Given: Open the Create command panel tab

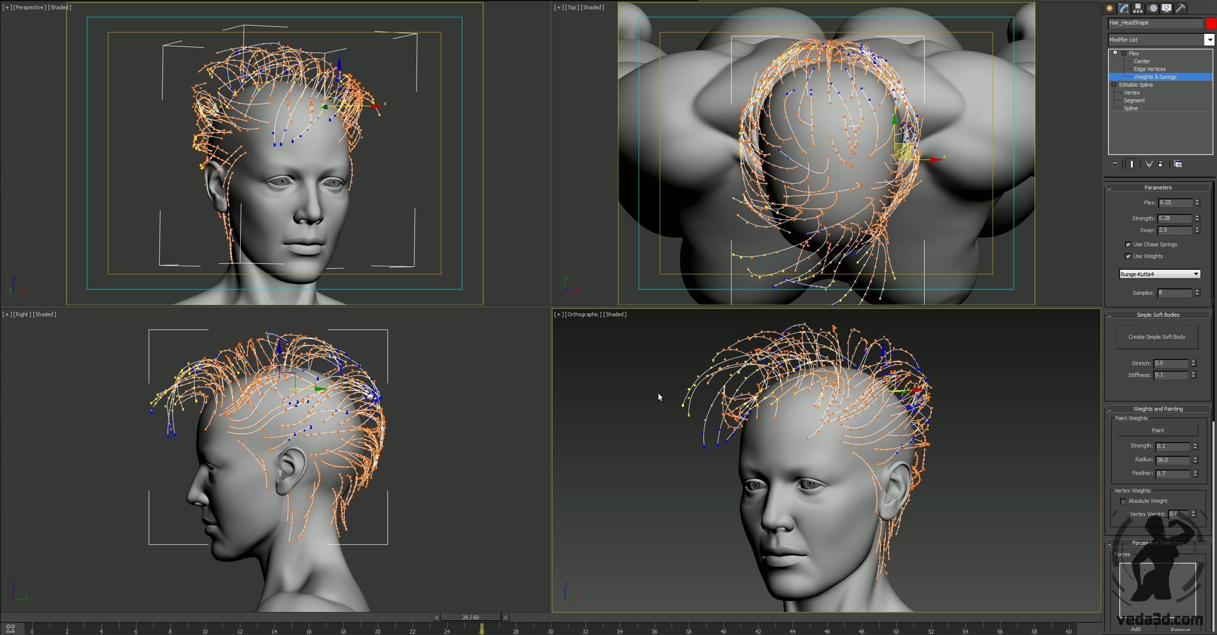Looking at the screenshot, I should [1109, 8].
